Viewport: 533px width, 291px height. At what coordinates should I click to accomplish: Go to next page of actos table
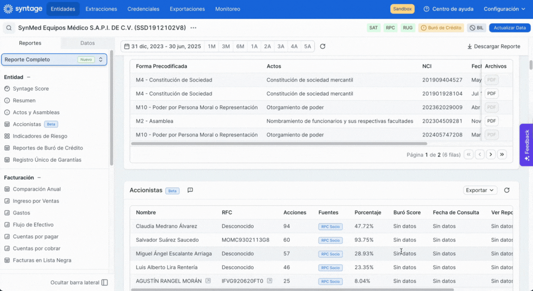(x=490, y=154)
